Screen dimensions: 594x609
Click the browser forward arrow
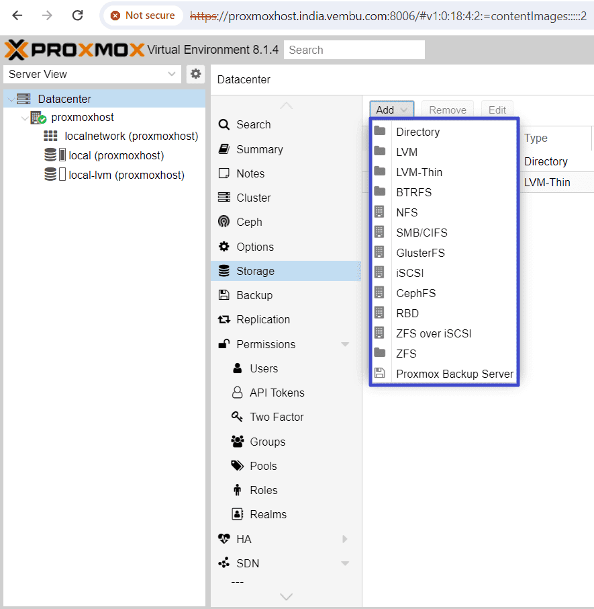(x=47, y=15)
